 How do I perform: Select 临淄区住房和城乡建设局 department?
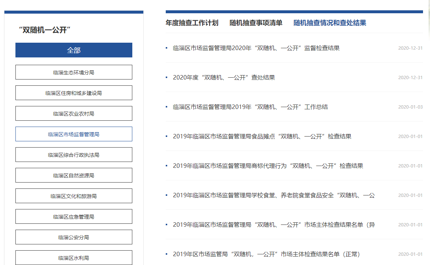(74, 93)
